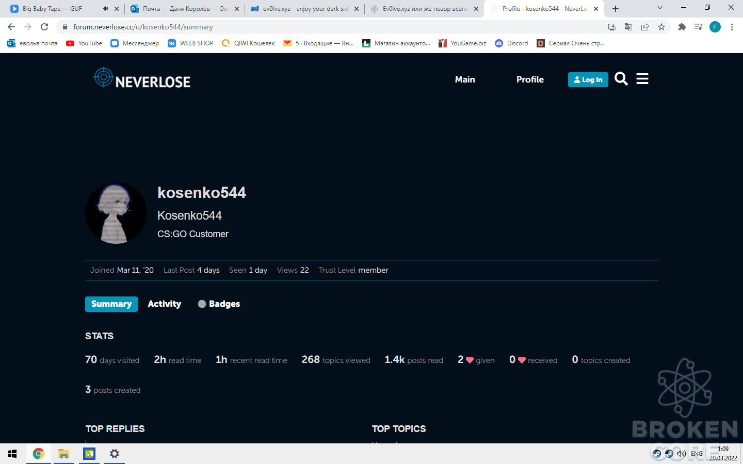Image resolution: width=743 pixels, height=464 pixels.
Task: Switch to the Summary tab
Action: 111,304
